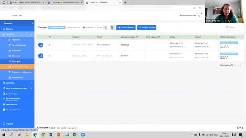Open the browser zoom magnifier icon
The height and width of the screenshot is (138, 246).
194,8
